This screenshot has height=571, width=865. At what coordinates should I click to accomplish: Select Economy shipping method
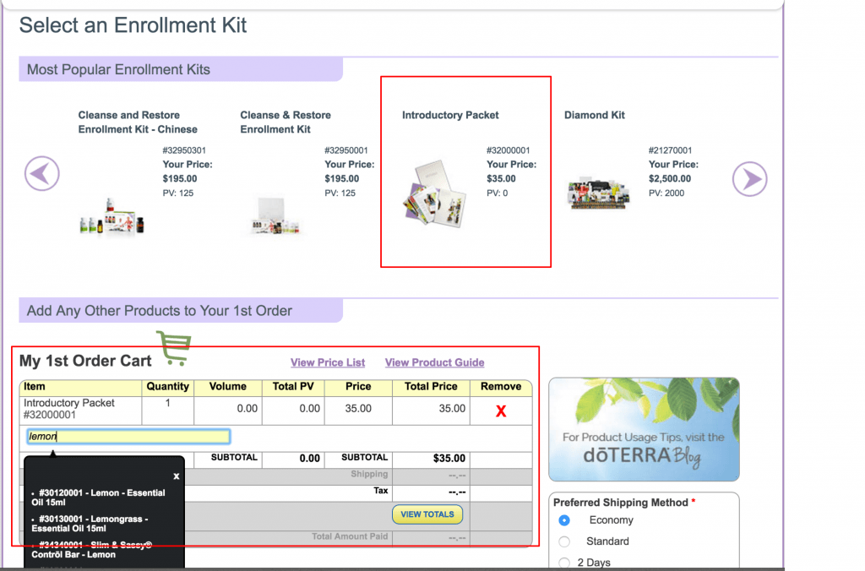[x=563, y=520]
